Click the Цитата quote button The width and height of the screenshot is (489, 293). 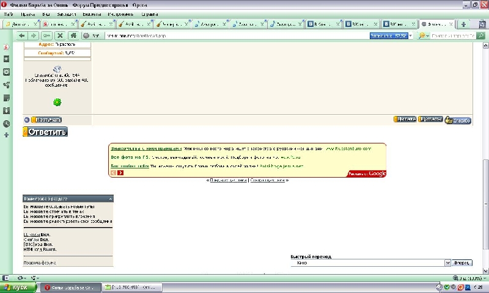[x=405, y=120]
